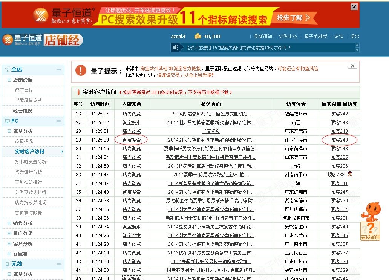Click the speaker announcement icon
Screen dimensions: 389x280
point(175,48)
